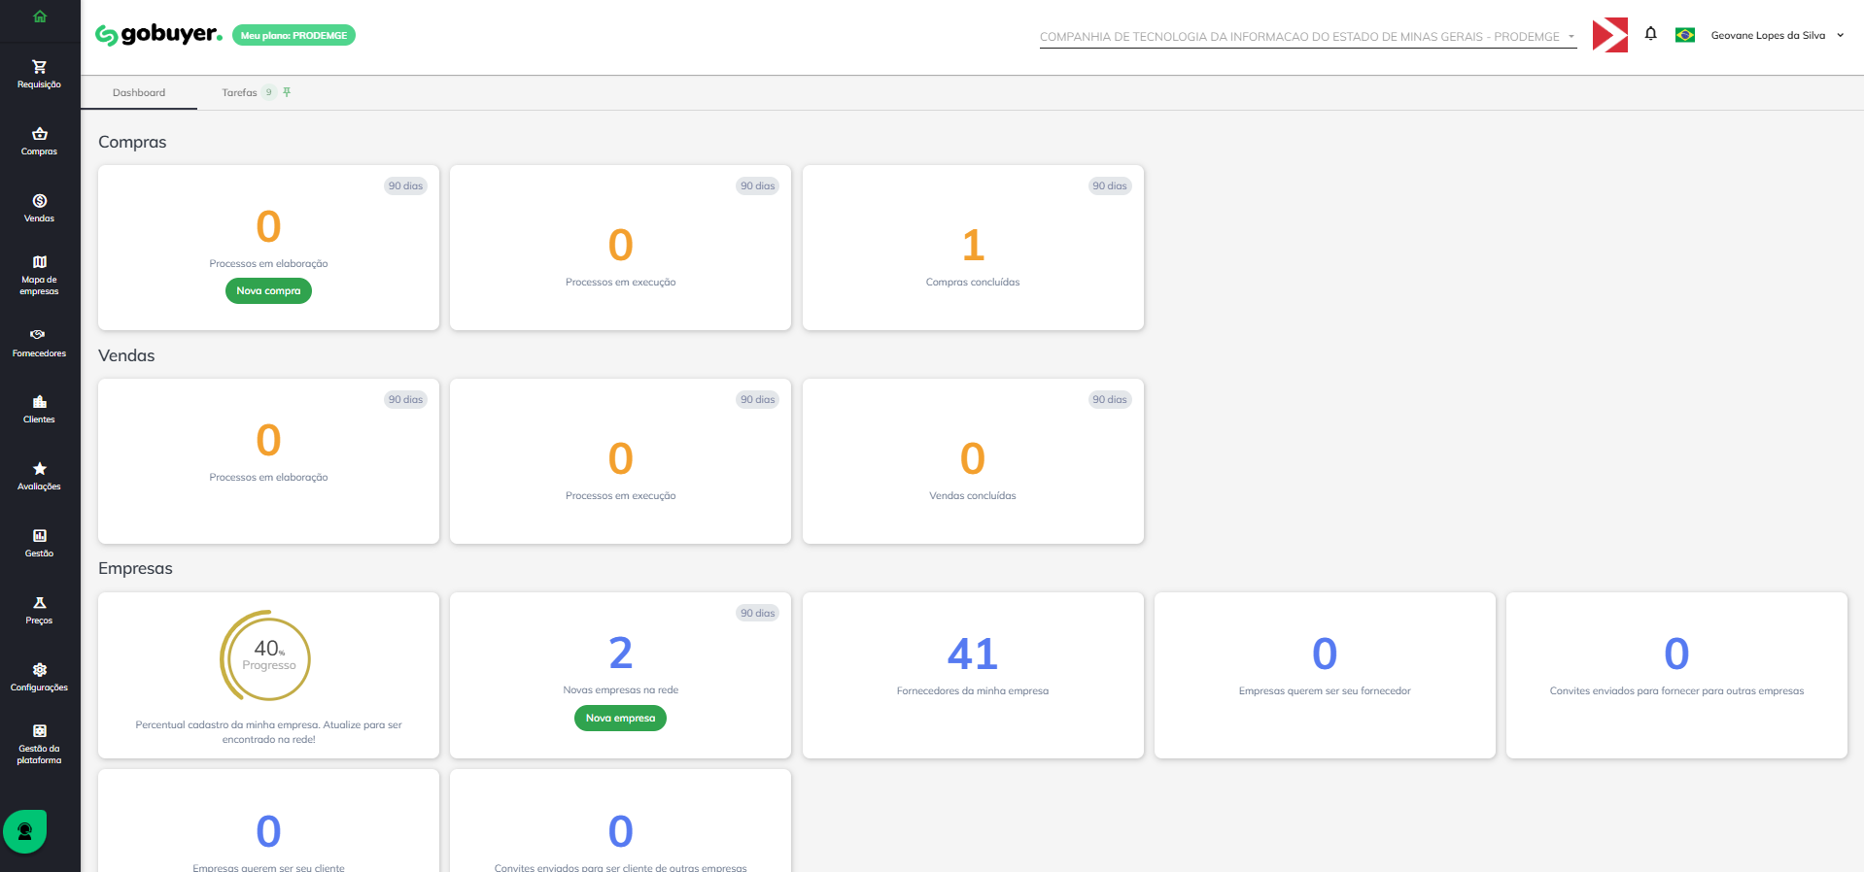This screenshot has width=1864, height=872.
Task: Open the Brazil flag language selector
Action: pyautogui.click(x=1685, y=36)
